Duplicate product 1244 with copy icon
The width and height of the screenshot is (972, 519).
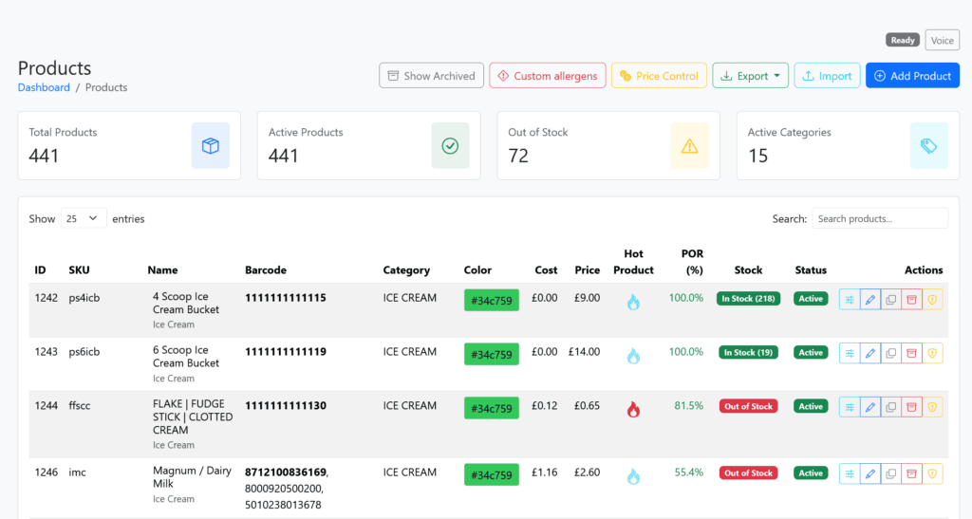(890, 407)
